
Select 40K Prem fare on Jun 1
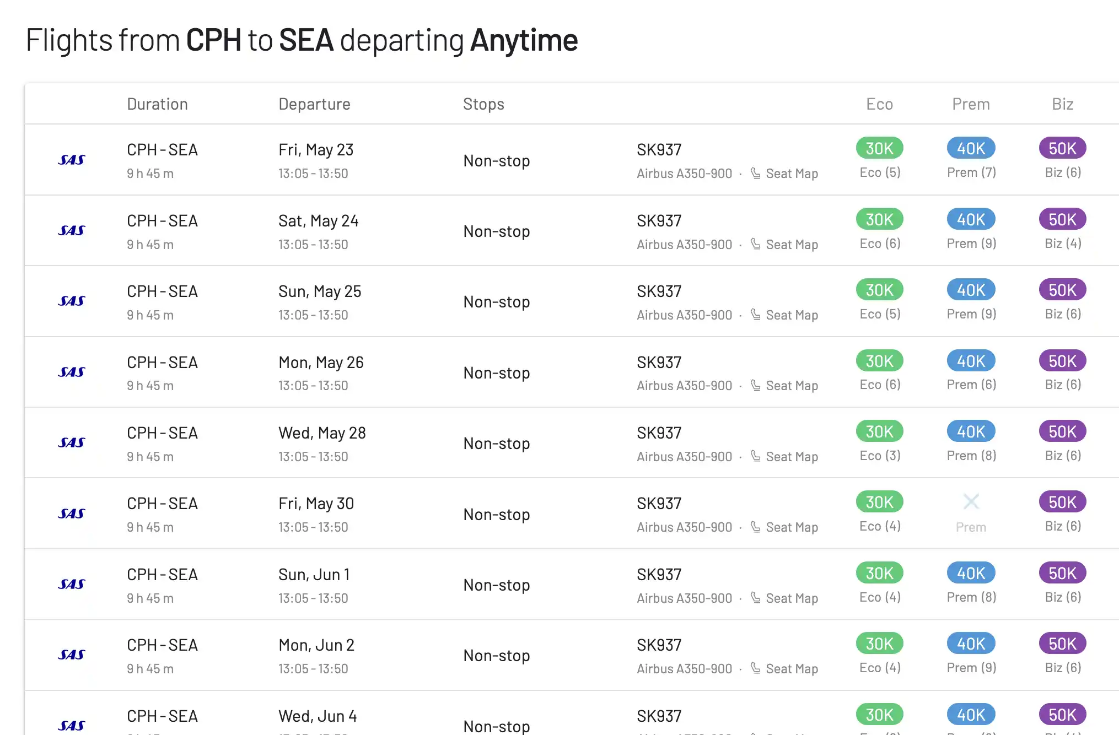[x=971, y=573]
